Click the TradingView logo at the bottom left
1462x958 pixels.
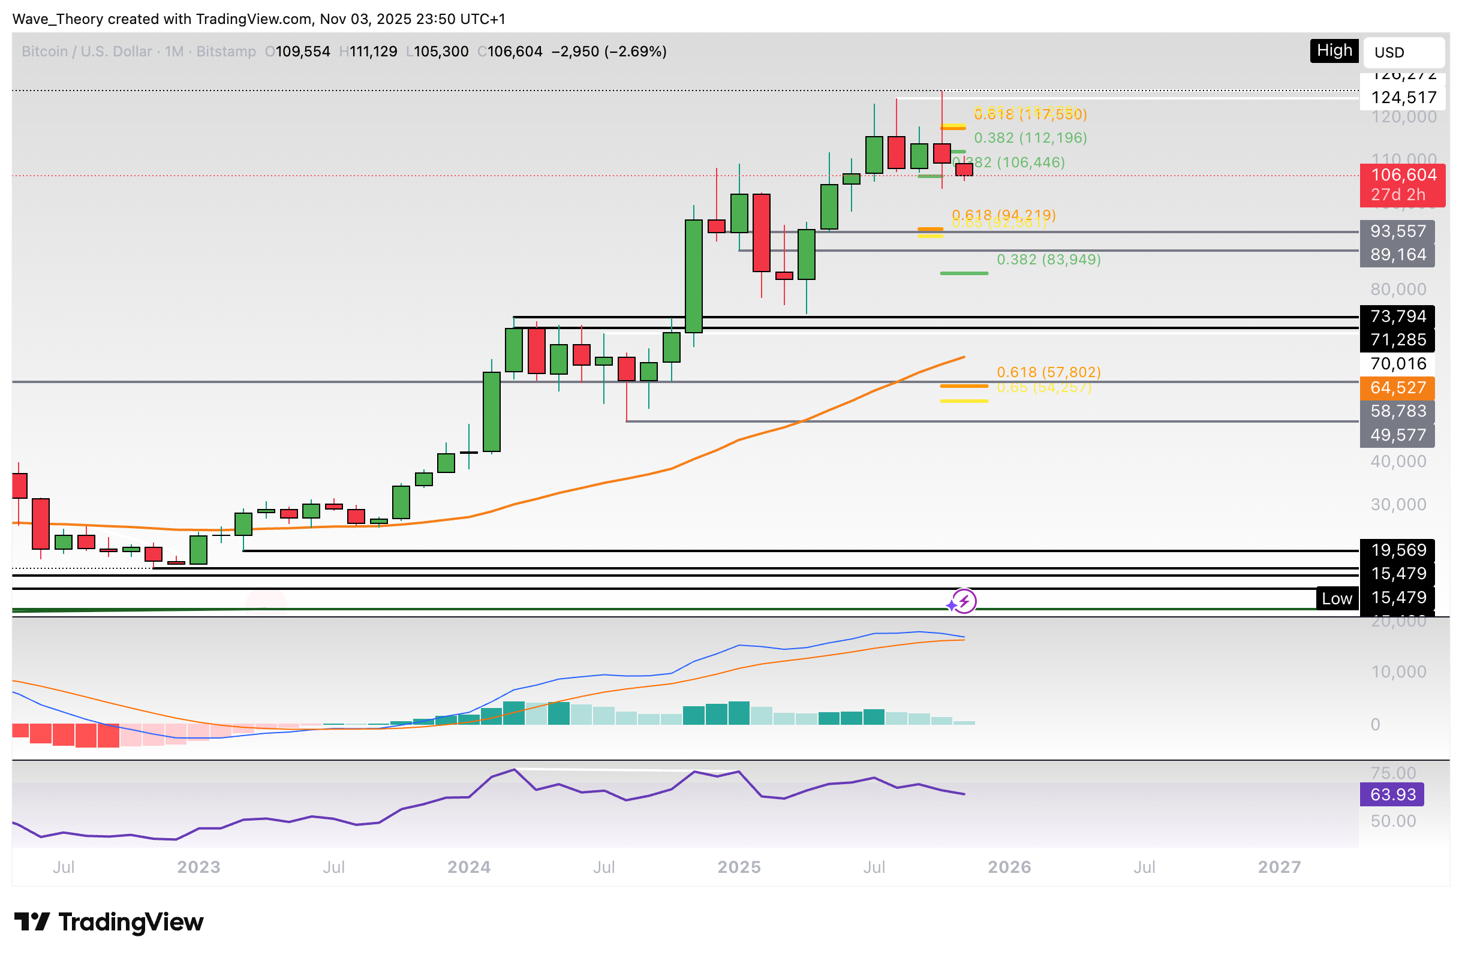(108, 921)
